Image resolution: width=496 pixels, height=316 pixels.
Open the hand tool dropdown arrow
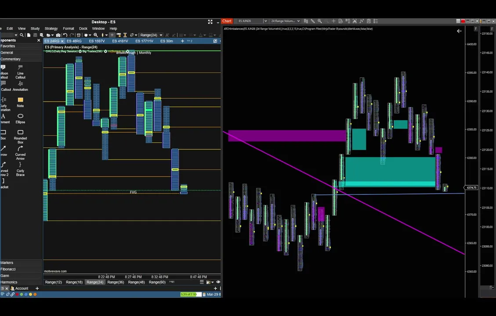tap(90, 35)
